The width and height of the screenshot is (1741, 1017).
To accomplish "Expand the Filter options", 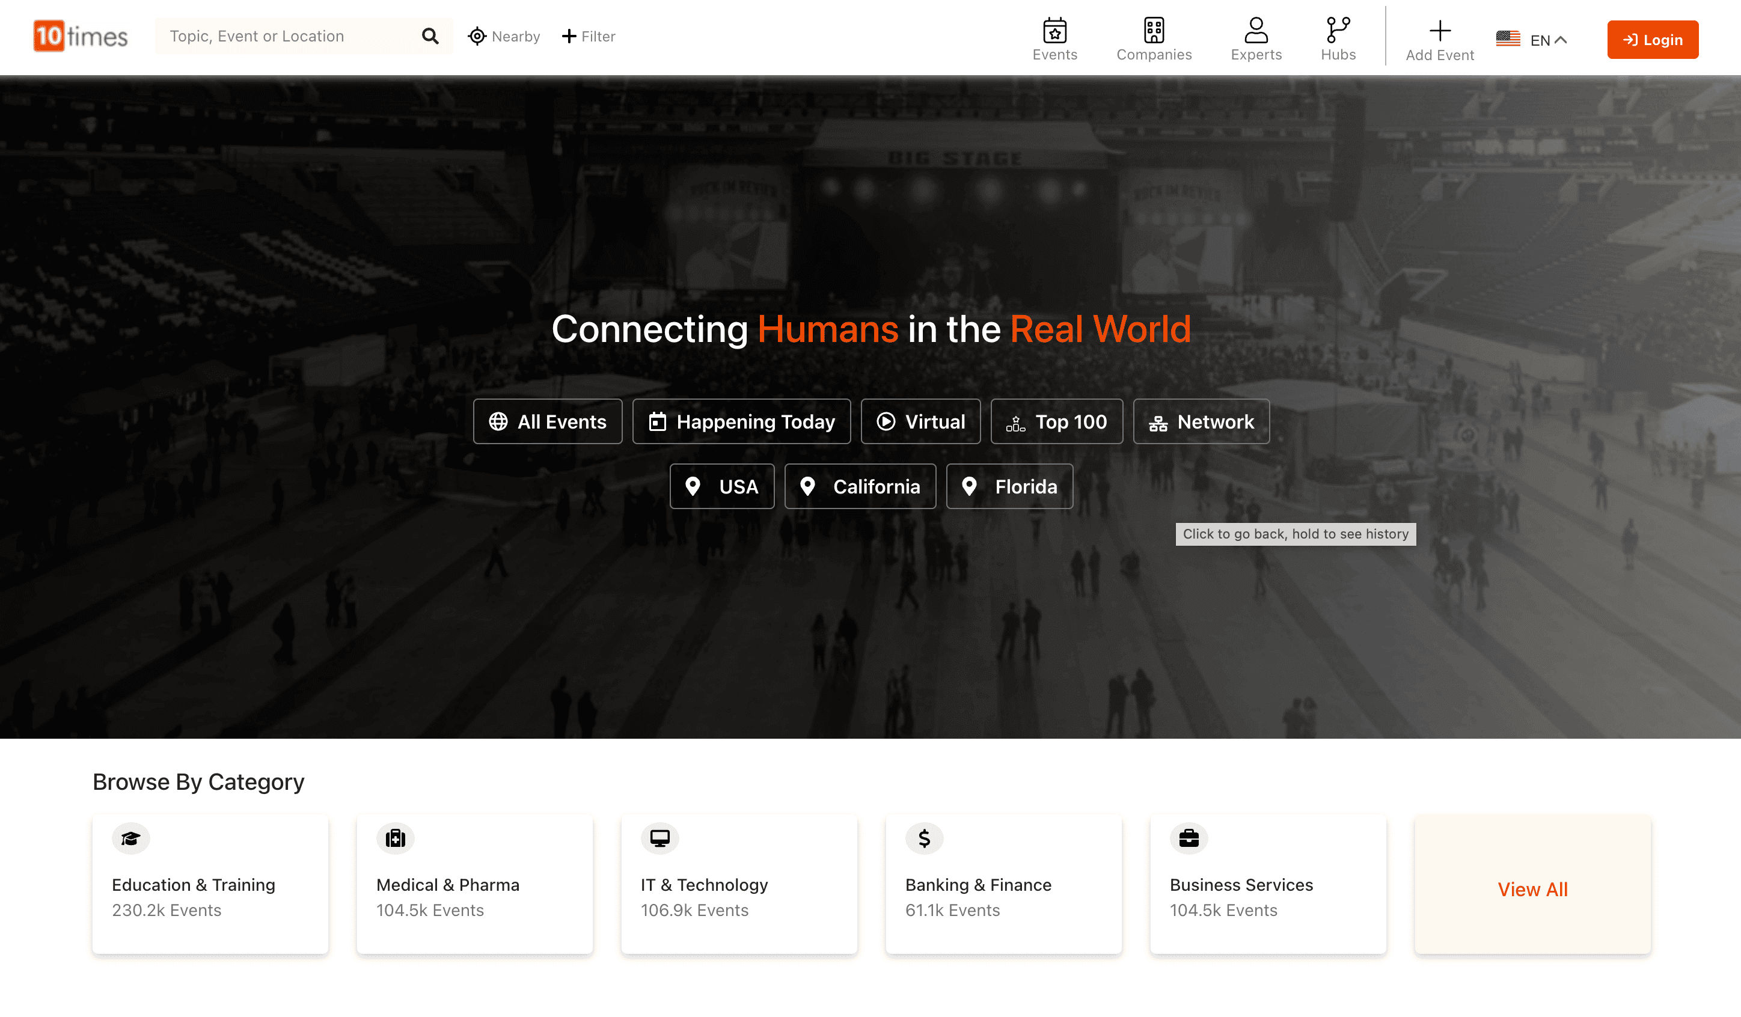I will coord(589,36).
